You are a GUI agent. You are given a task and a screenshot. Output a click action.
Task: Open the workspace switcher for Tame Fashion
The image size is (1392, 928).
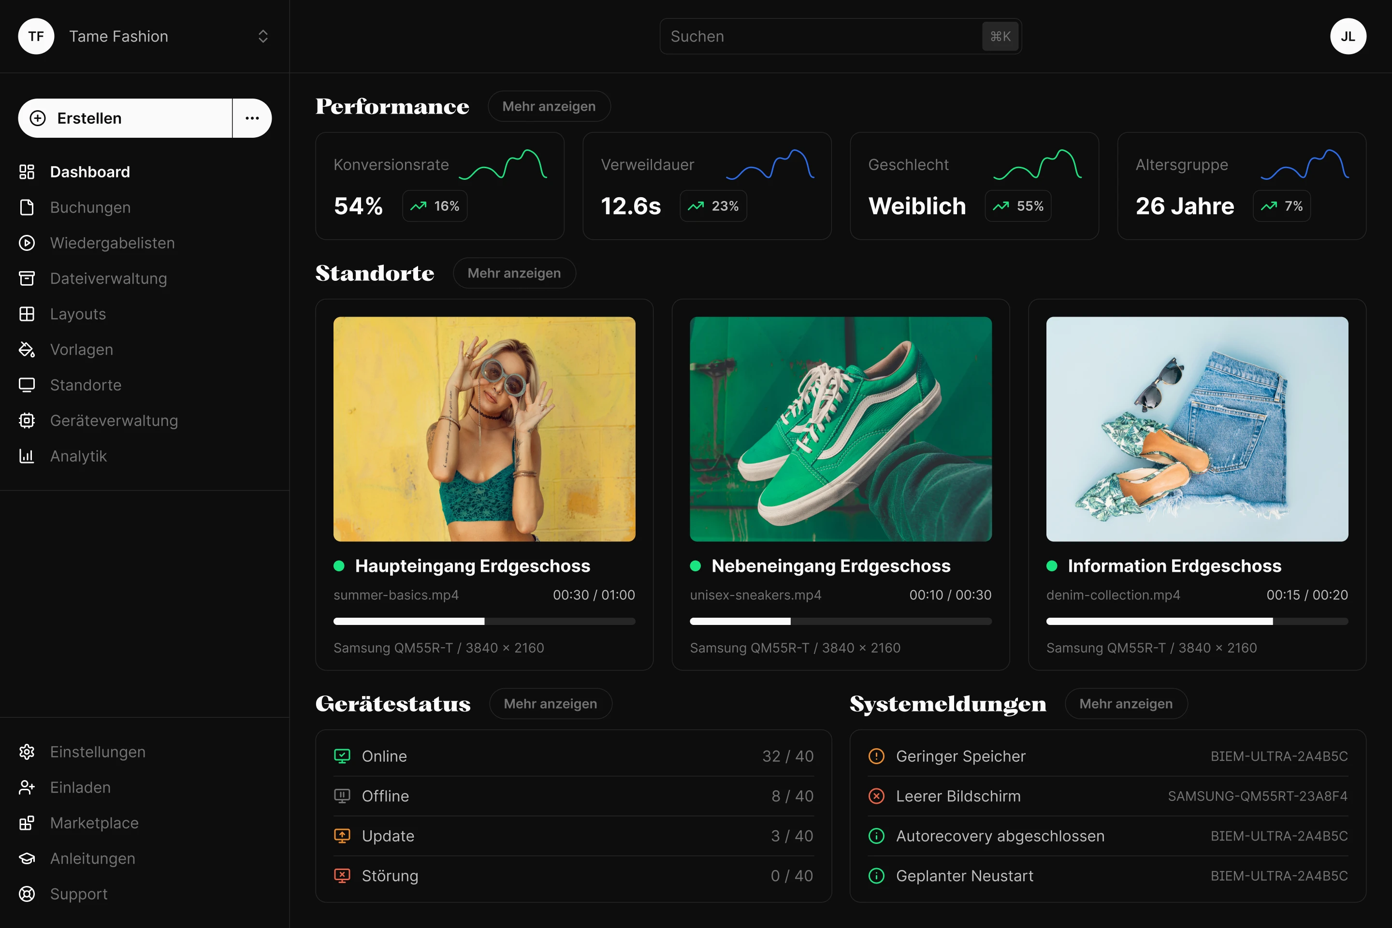click(x=263, y=36)
